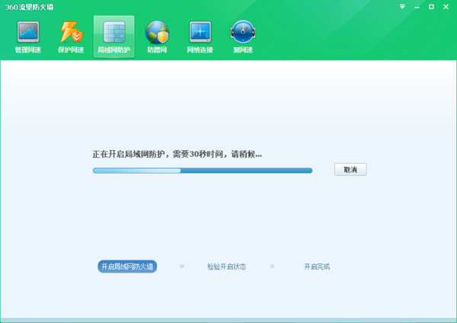Image resolution: width=457 pixels, height=323 pixels.
Task: Open the title bar main menu arrow
Action: pos(402,6)
